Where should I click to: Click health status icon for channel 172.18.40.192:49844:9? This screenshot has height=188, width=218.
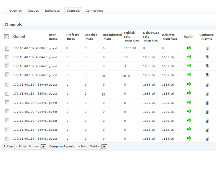189,84
